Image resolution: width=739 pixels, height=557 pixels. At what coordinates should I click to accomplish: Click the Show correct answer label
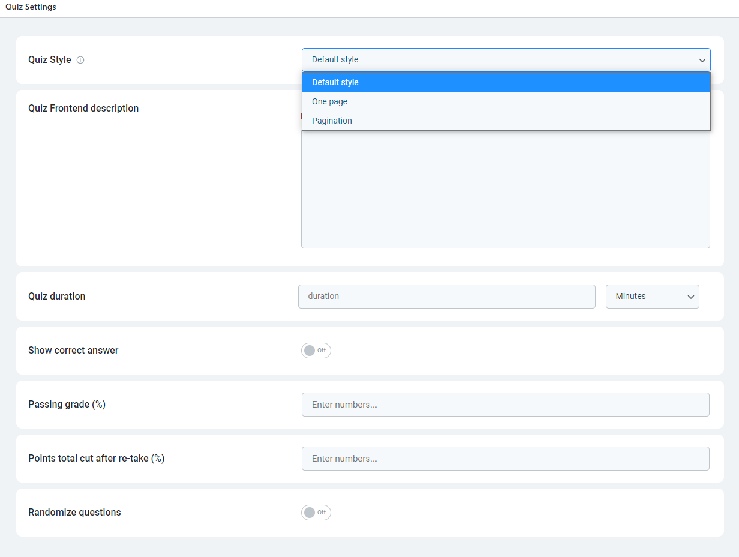pyautogui.click(x=73, y=351)
